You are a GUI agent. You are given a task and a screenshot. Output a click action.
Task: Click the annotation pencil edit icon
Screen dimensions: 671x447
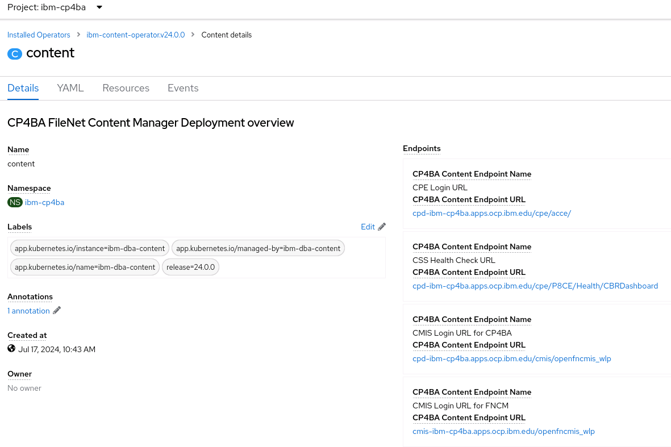pos(56,311)
